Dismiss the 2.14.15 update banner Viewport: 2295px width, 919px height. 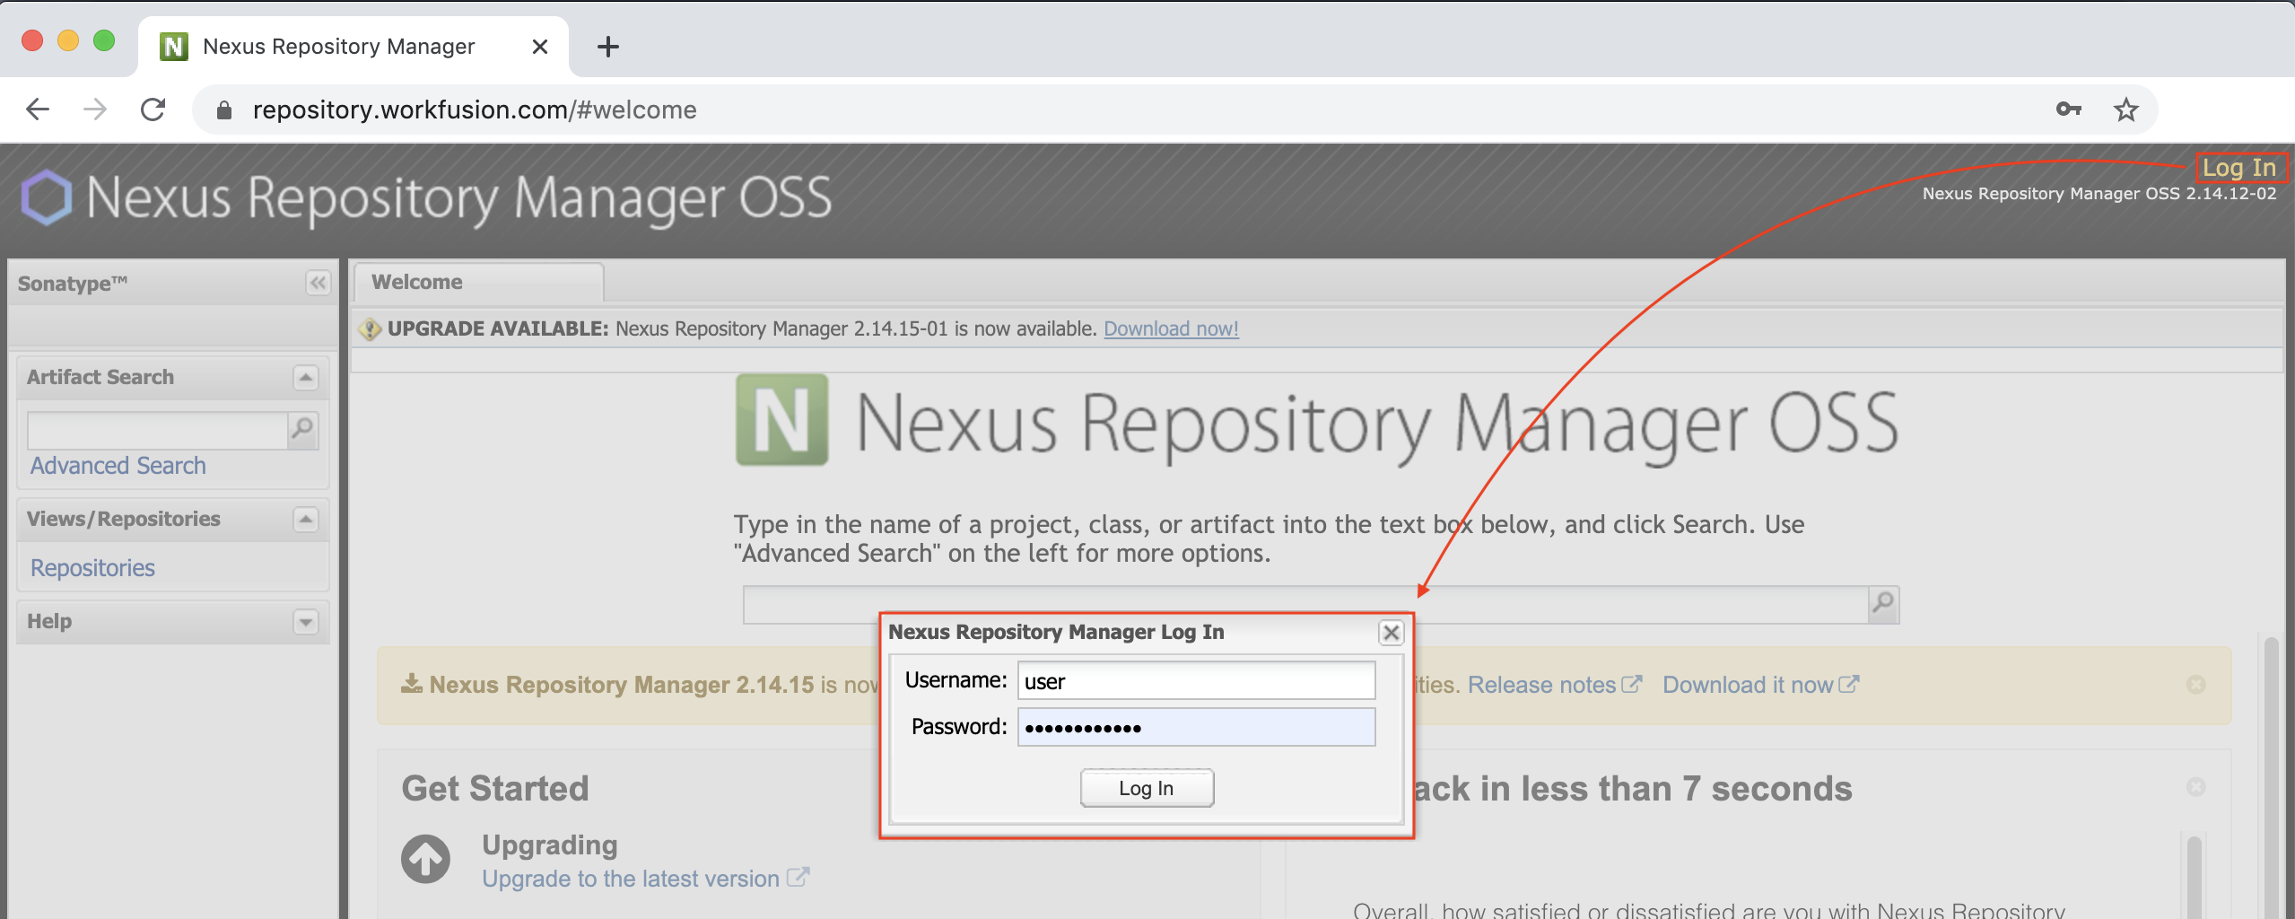pyautogui.click(x=2195, y=685)
